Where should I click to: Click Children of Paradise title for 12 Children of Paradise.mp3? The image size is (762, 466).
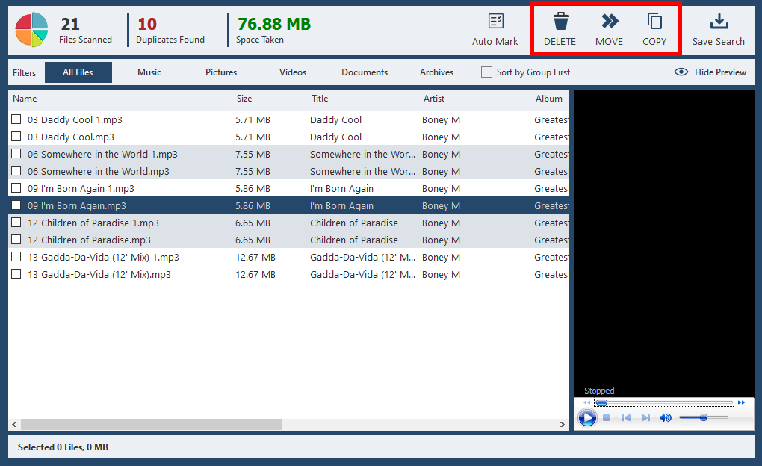click(354, 240)
